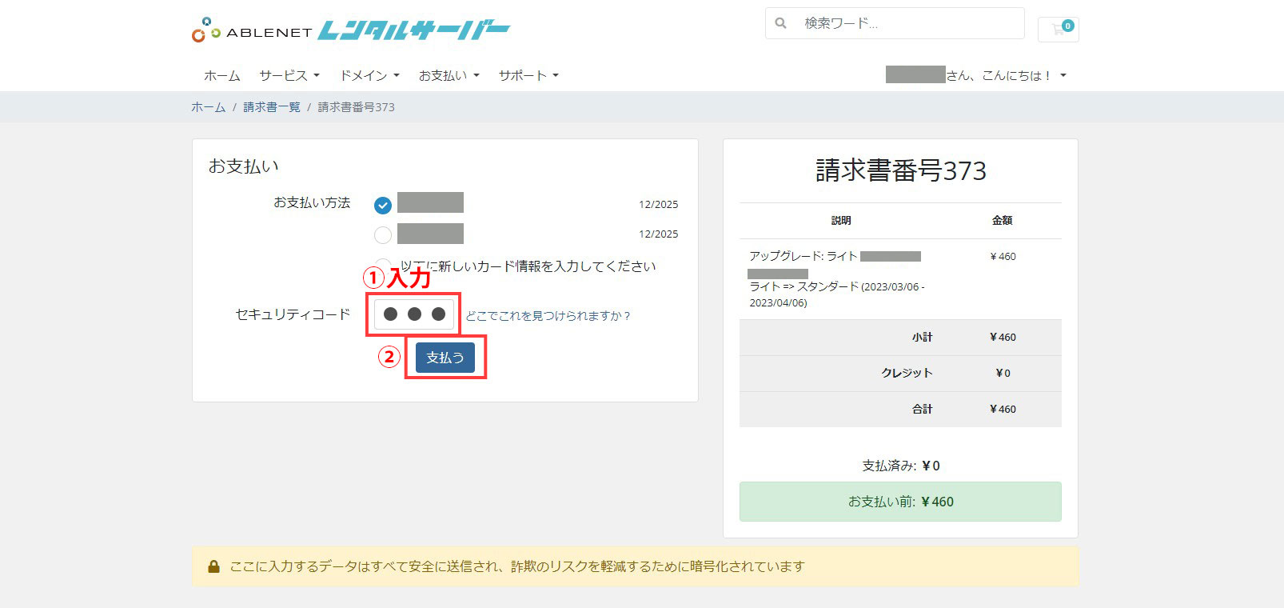Click the ABLENET rental server logo
This screenshot has height=608, width=1284.
click(x=350, y=30)
